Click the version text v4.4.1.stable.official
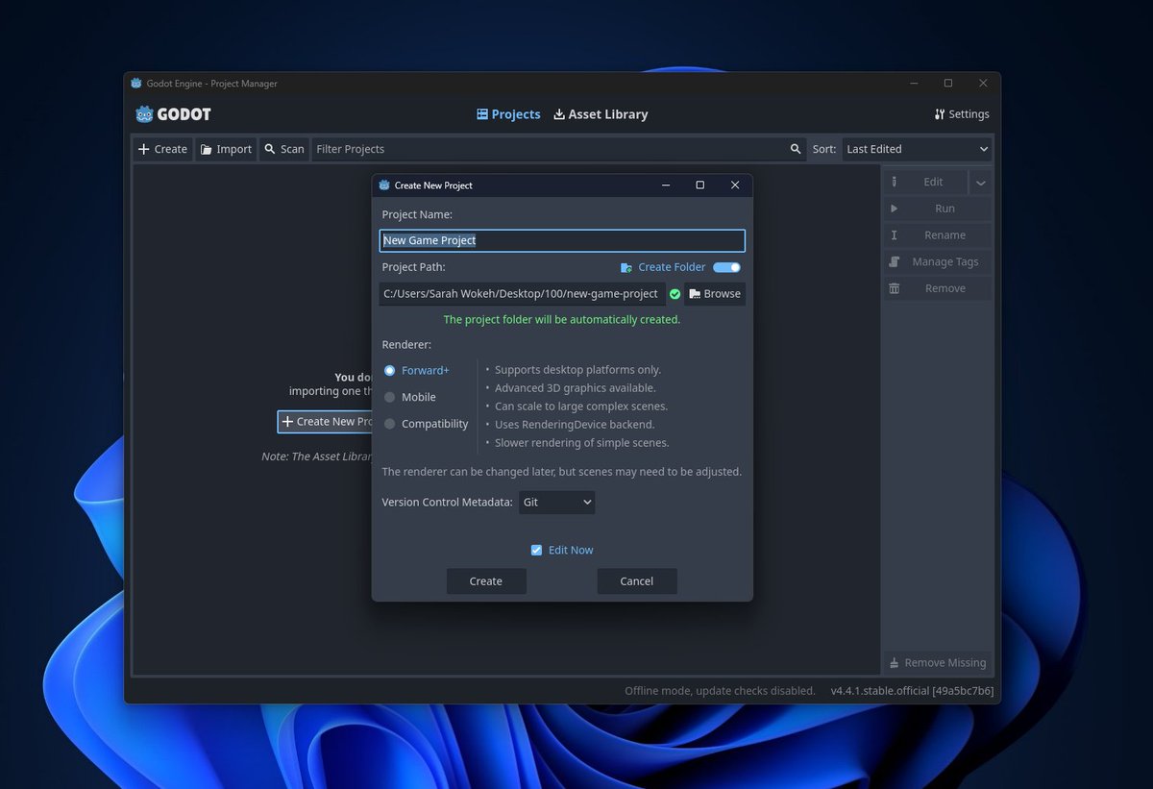The image size is (1153, 789). (x=912, y=691)
